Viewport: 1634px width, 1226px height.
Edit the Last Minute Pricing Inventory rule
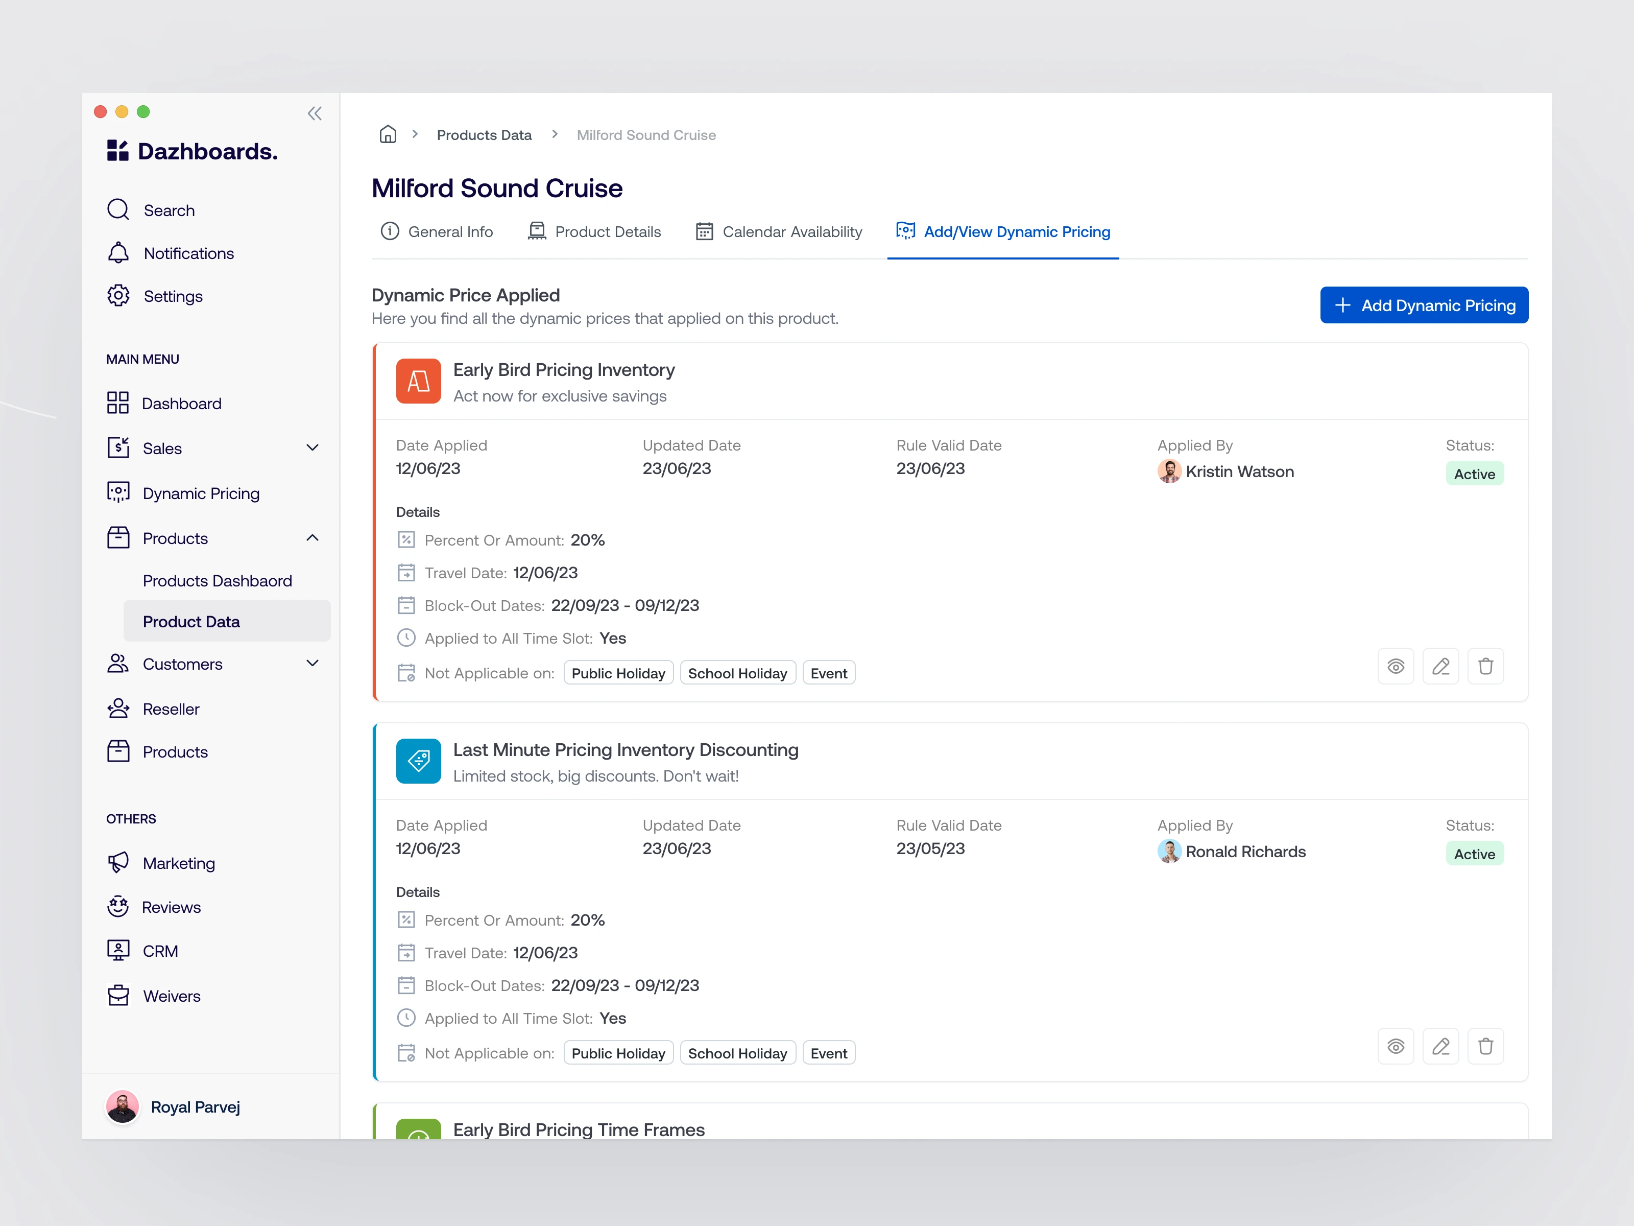pyautogui.click(x=1440, y=1046)
